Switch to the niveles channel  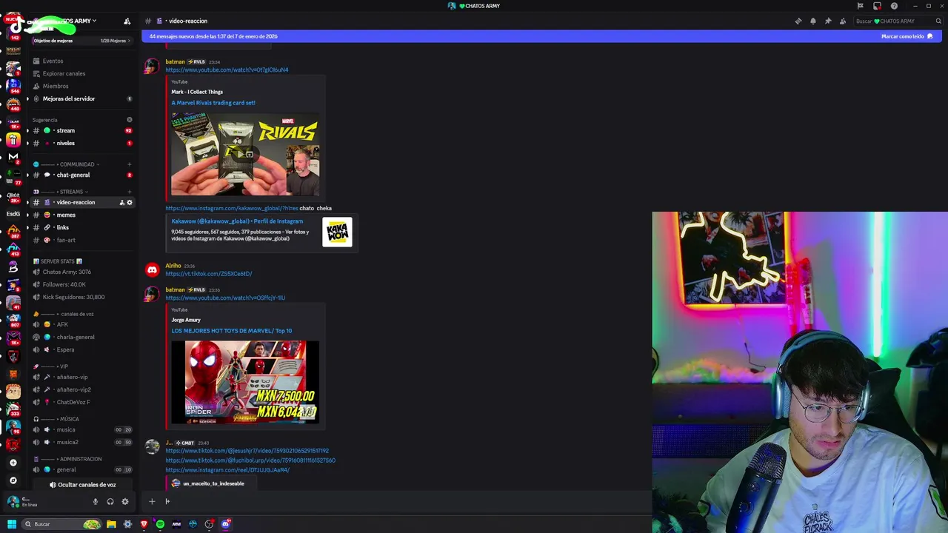(82, 143)
